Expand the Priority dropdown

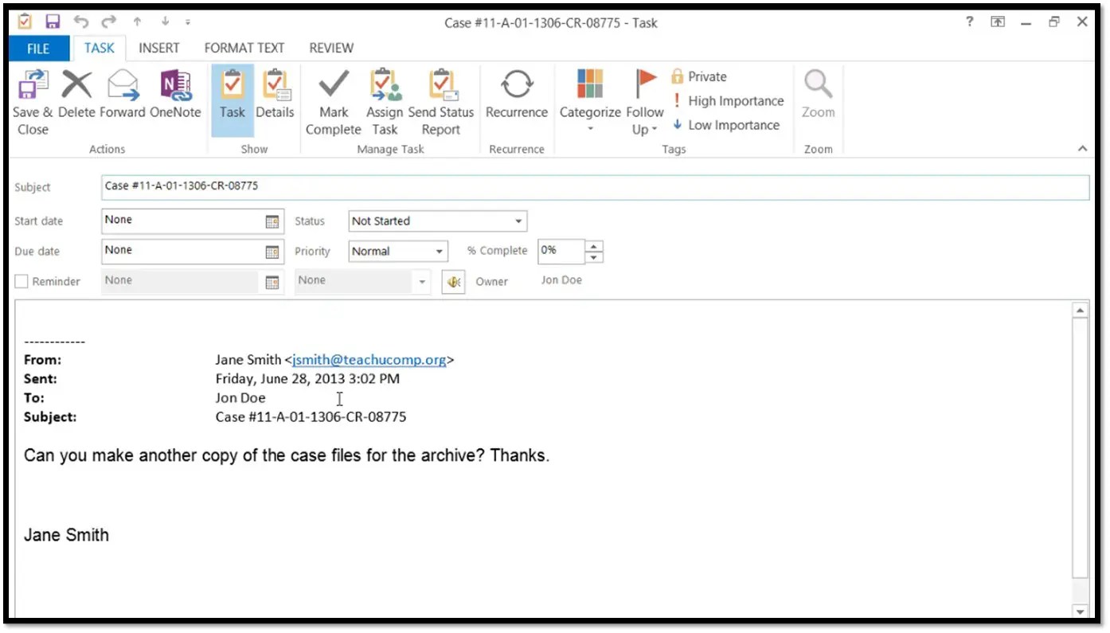440,252
